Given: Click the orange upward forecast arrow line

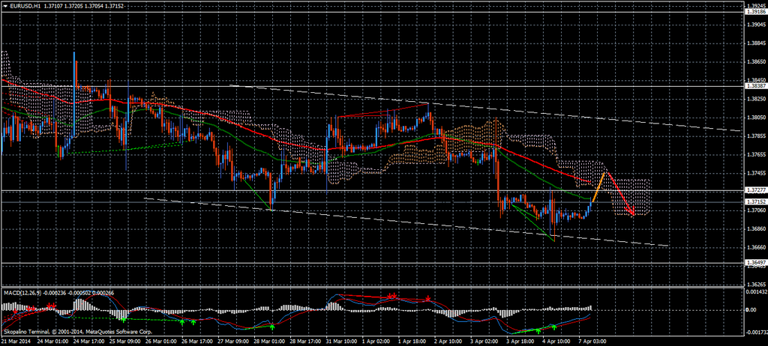Looking at the screenshot, I should (598, 187).
